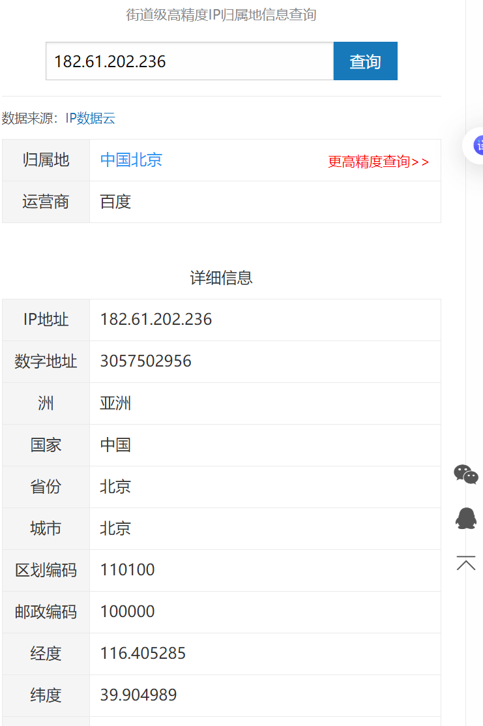The width and height of the screenshot is (483, 726).
Task: Click the IP address input field
Action: (x=190, y=61)
